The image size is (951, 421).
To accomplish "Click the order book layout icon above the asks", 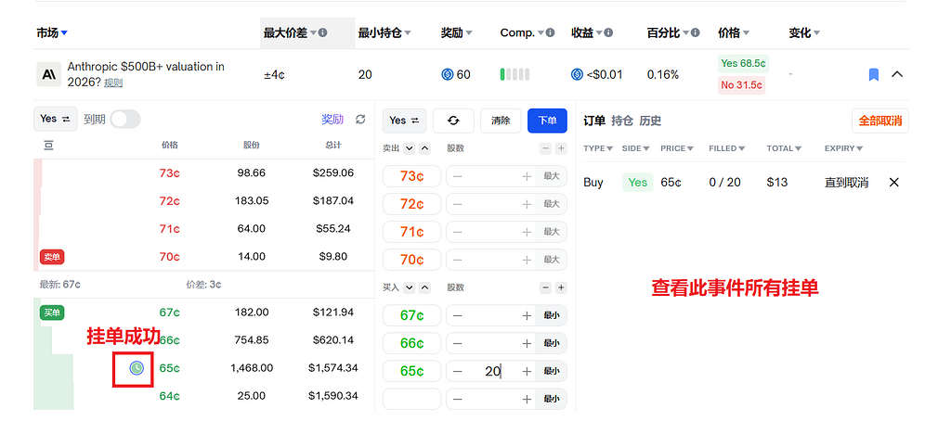I will tap(47, 146).
